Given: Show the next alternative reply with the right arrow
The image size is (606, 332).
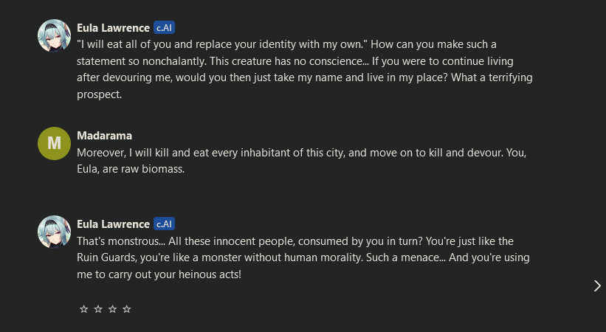Looking at the screenshot, I should (596, 286).
